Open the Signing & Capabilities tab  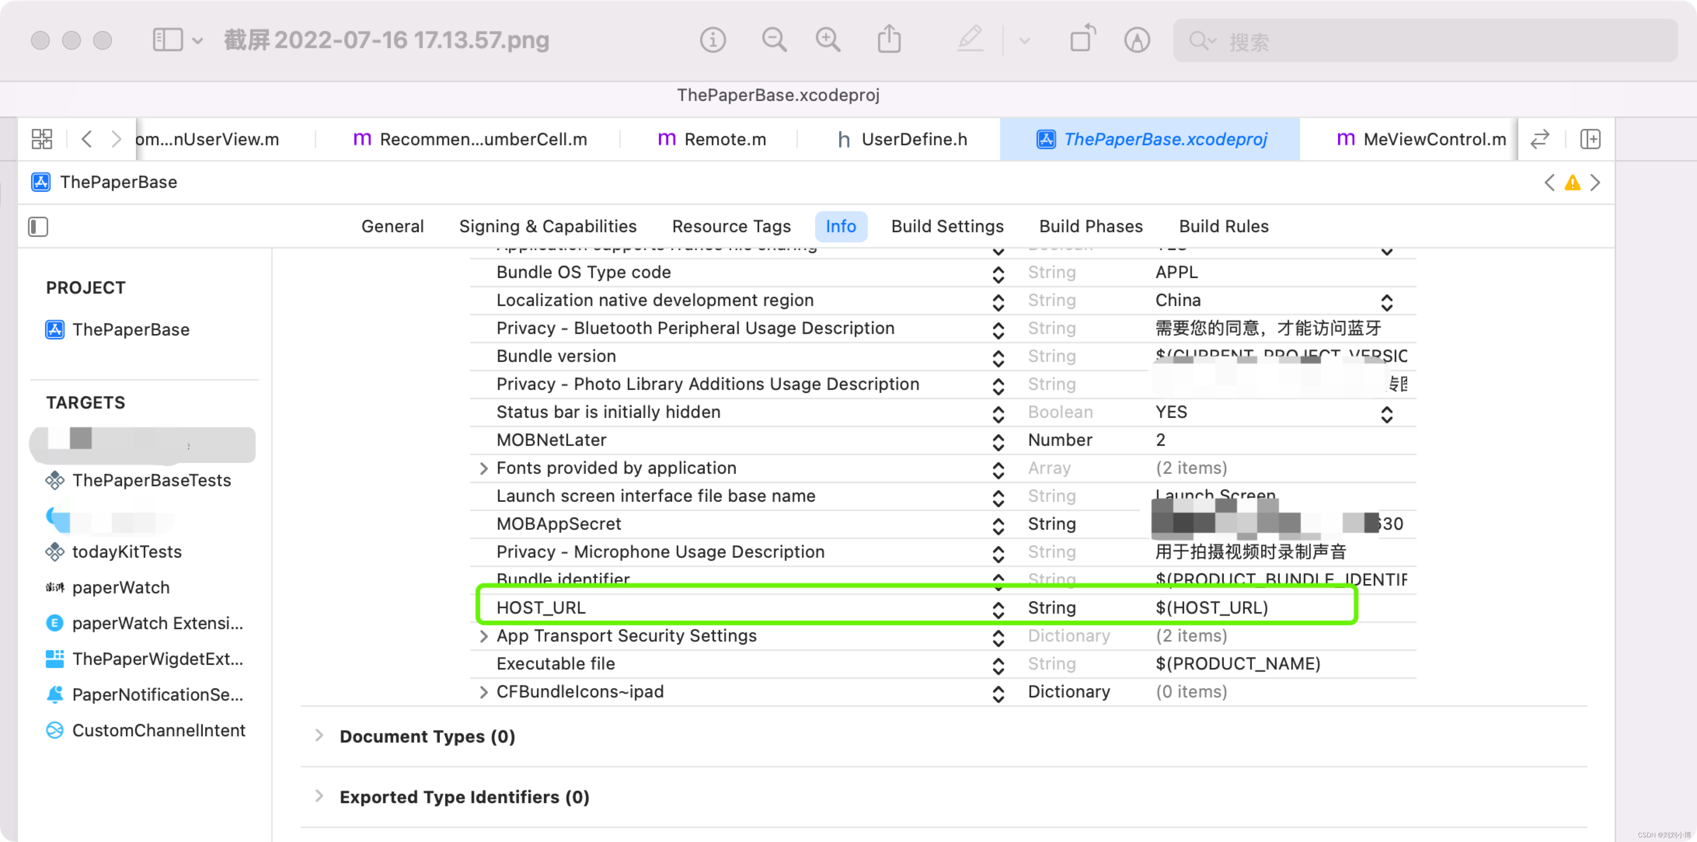click(548, 226)
